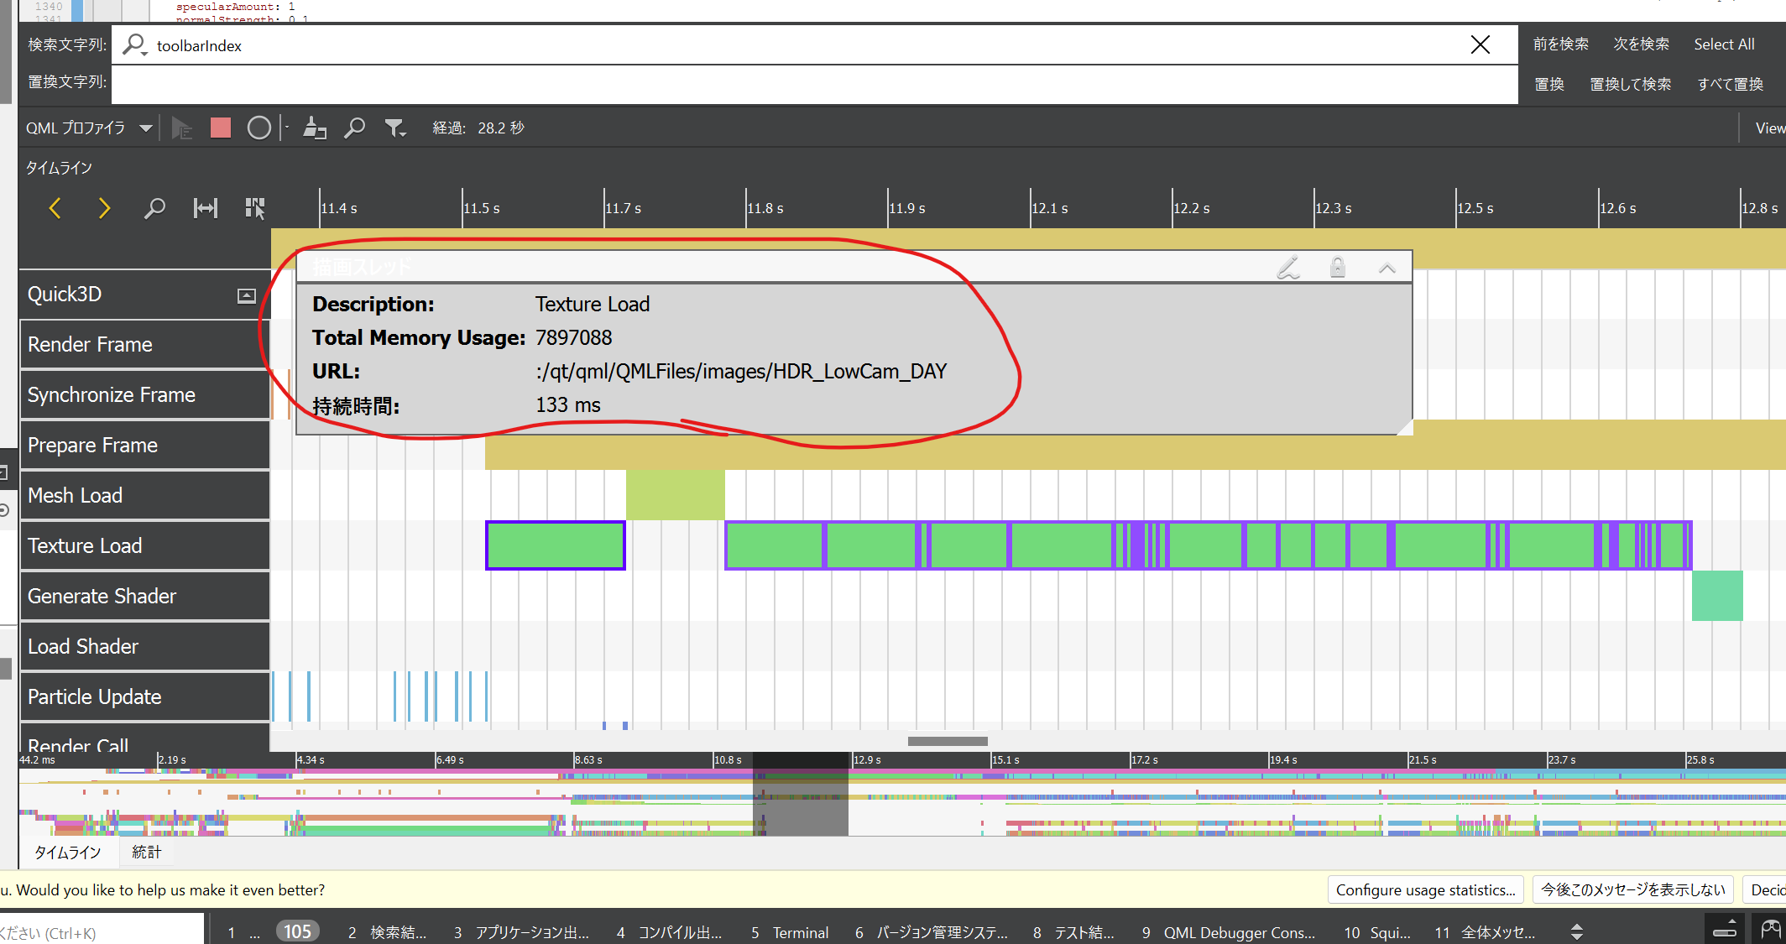The image size is (1786, 944).
Task: Click the start profiling play icon
Action: [x=181, y=128]
